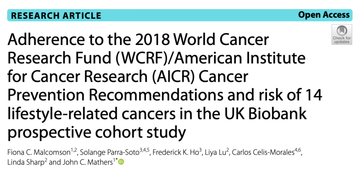This screenshot has height=173, width=364.
Task: Click affiliation superscript 3,4,5 after Parra-Soto
Action: (x=144, y=151)
